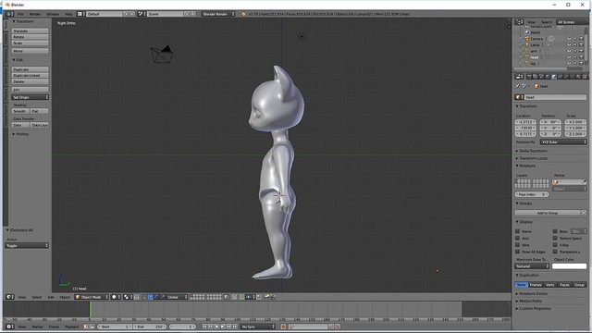Open the Object Mode dropdown

tap(92, 297)
